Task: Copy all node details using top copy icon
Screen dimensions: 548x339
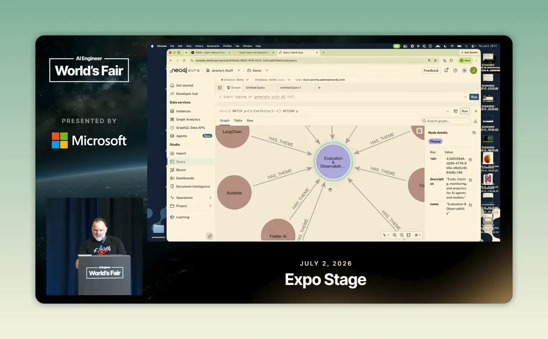Action: 474,133
